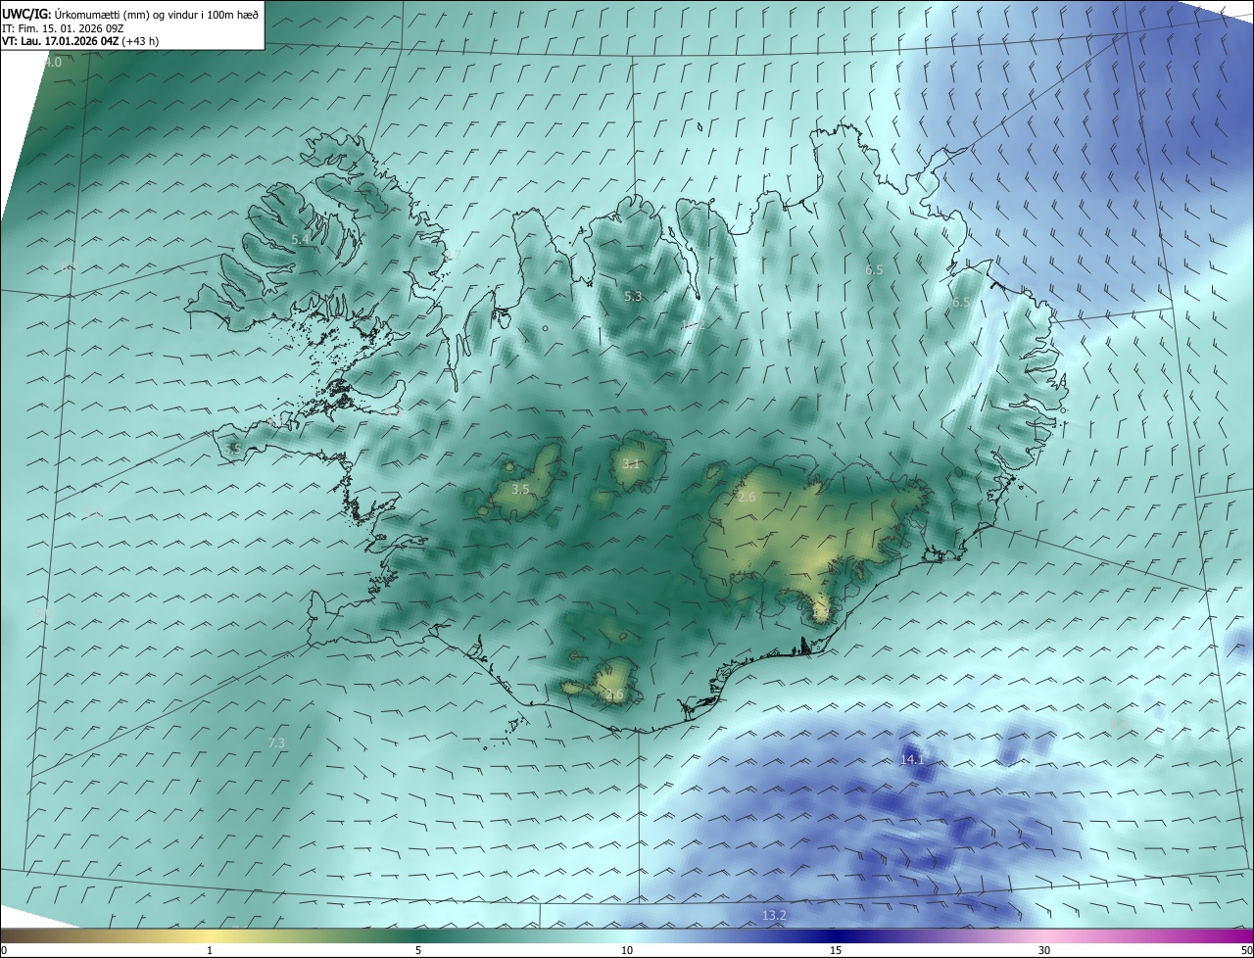Click the '5' tick on the color scale
The height and width of the screenshot is (958, 1254).
pos(418,950)
